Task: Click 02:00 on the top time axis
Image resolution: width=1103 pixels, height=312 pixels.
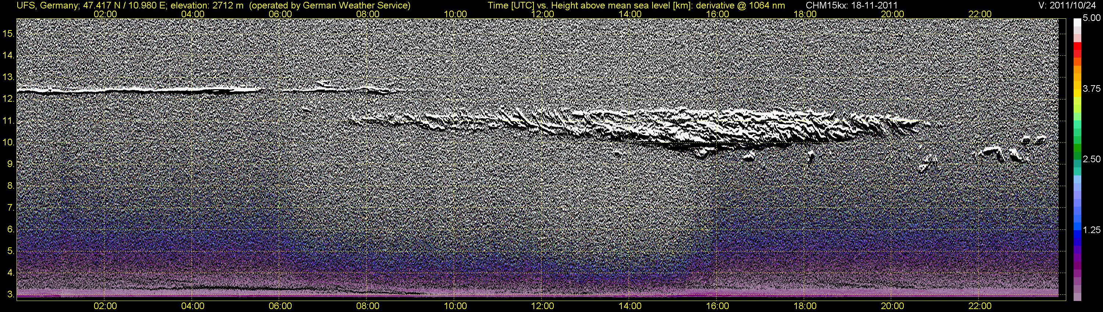Action: coord(105,14)
